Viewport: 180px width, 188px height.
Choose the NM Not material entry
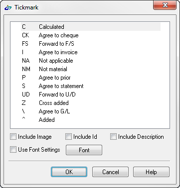(x=91, y=69)
